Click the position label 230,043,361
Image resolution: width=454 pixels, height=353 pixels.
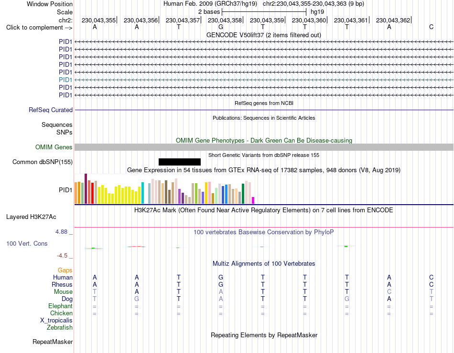coord(351,20)
